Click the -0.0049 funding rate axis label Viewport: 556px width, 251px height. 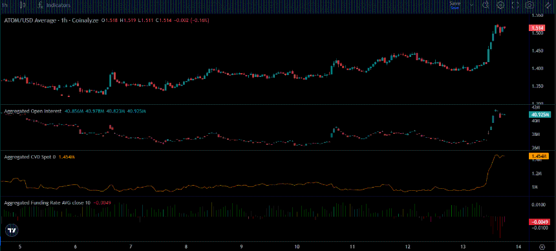click(x=539, y=222)
